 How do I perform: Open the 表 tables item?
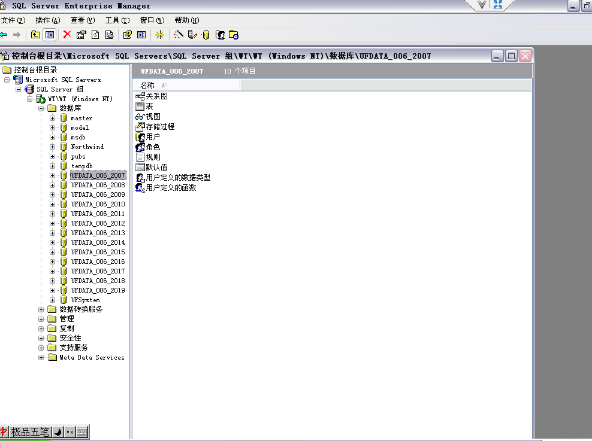tap(144, 107)
